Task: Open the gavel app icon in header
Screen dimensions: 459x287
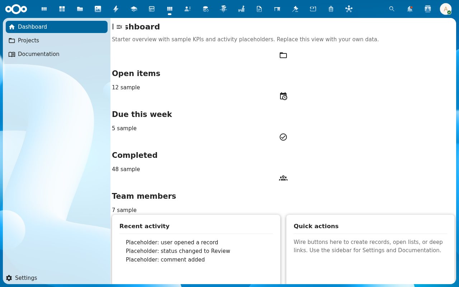Action: tap(295, 9)
